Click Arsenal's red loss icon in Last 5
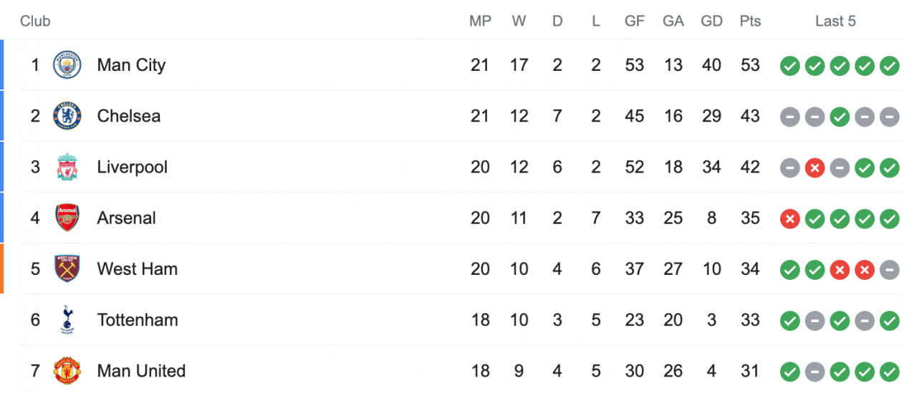This screenshot has height=393, width=917. pos(789,218)
